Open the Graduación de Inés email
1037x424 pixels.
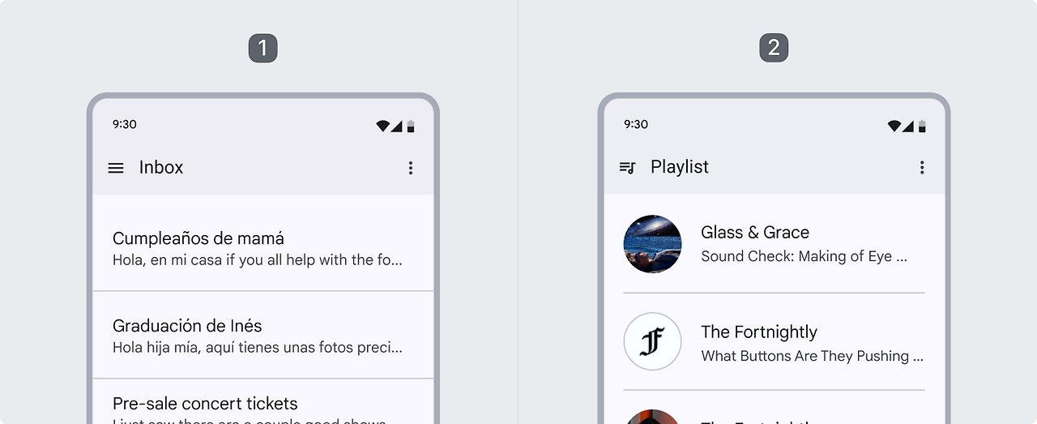[x=263, y=335]
